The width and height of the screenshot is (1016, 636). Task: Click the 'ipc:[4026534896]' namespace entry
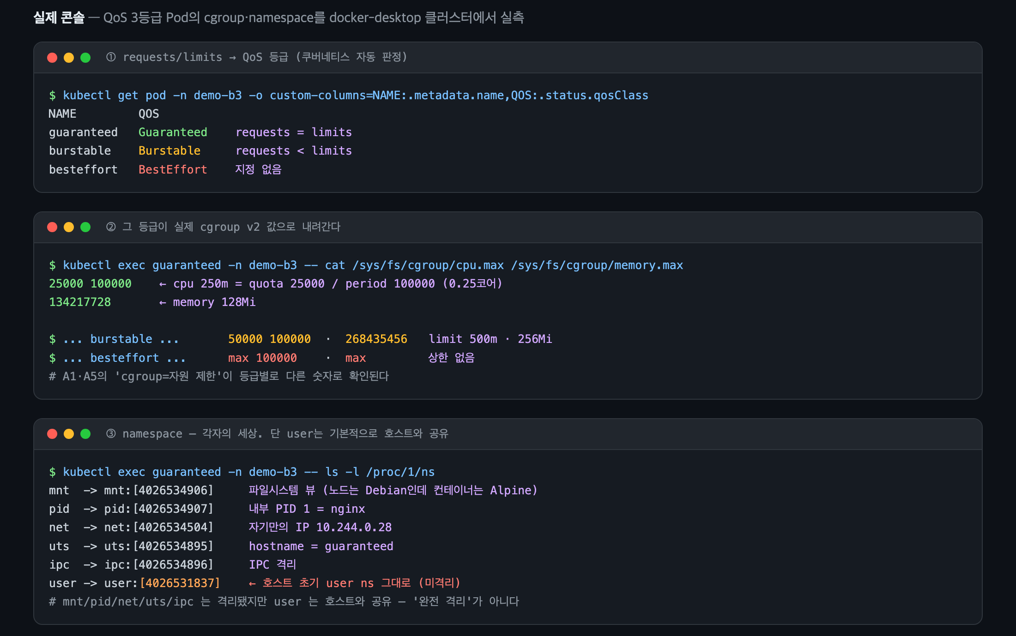pyautogui.click(x=159, y=565)
